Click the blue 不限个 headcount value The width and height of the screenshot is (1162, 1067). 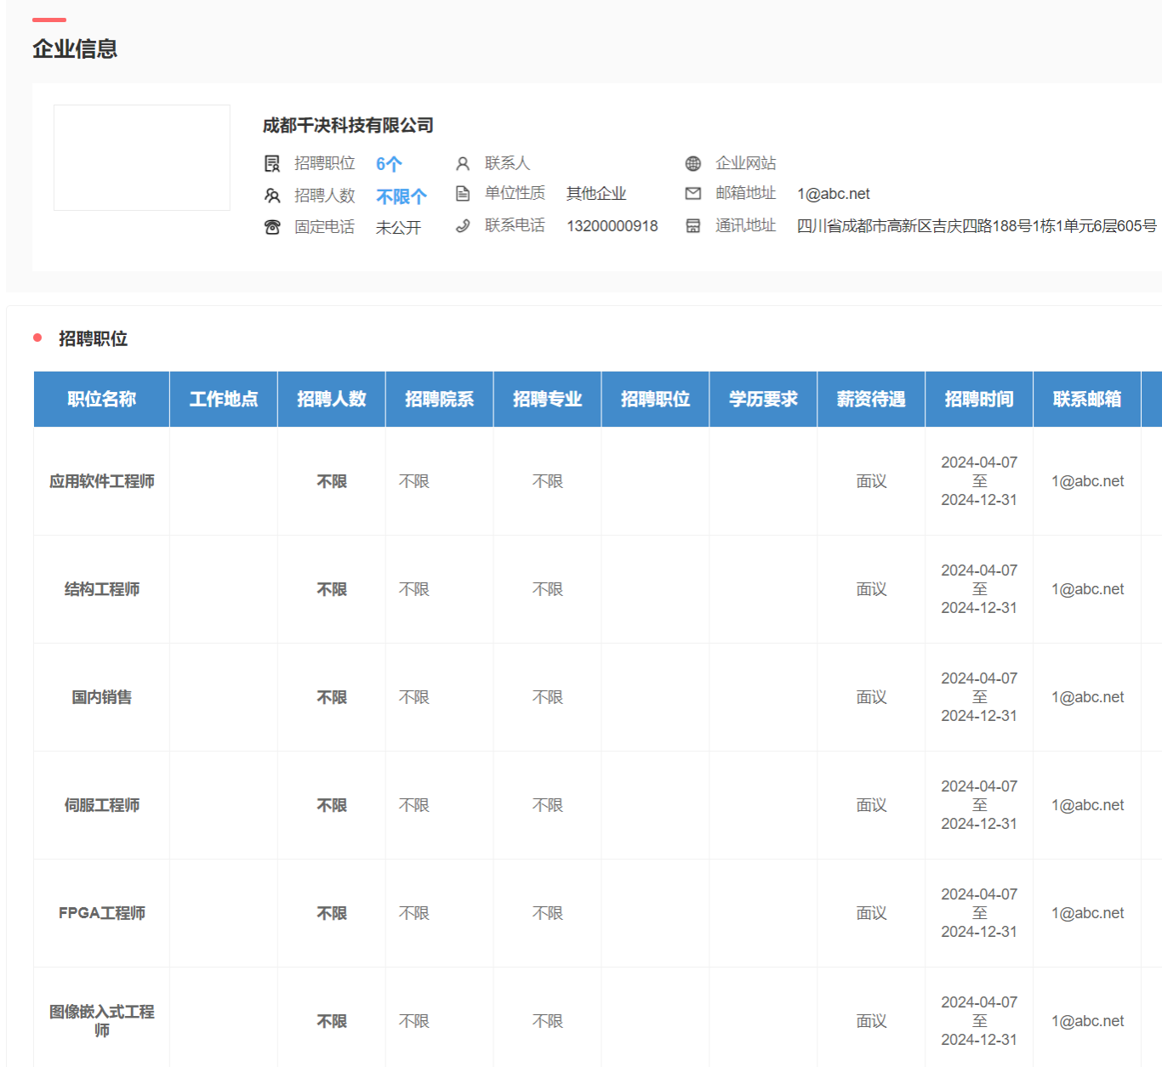(x=402, y=196)
